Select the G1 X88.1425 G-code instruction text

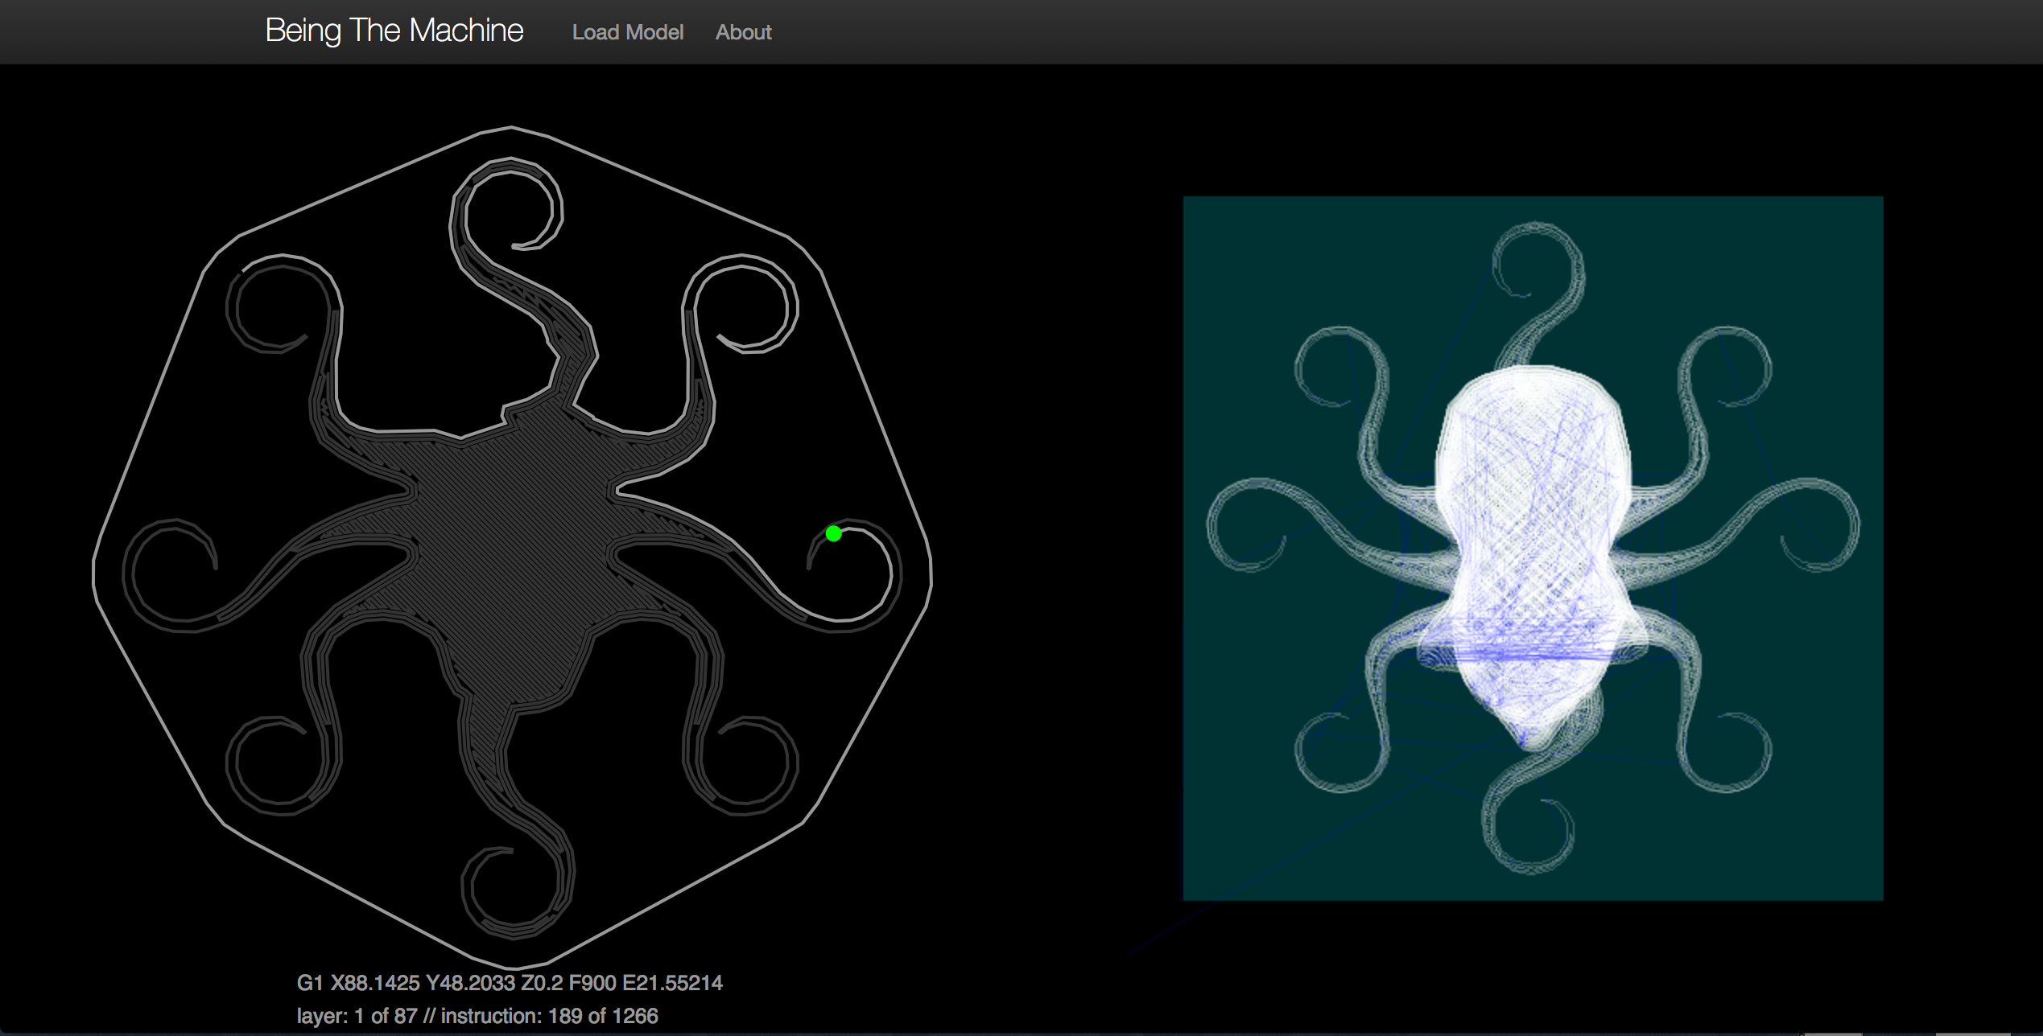point(510,983)
